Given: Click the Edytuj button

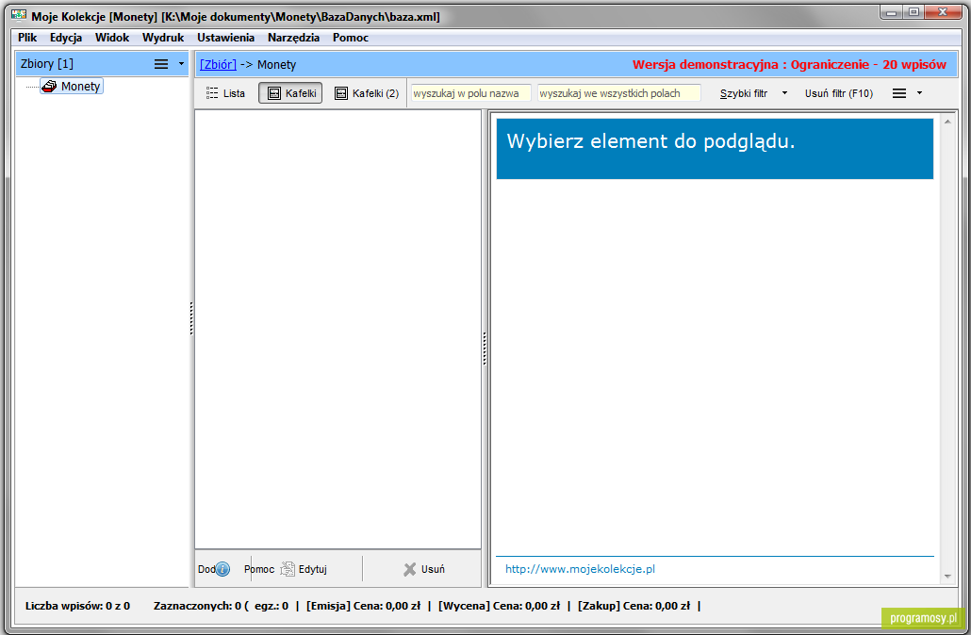Looking at the screenshot, I should [304, 569].
